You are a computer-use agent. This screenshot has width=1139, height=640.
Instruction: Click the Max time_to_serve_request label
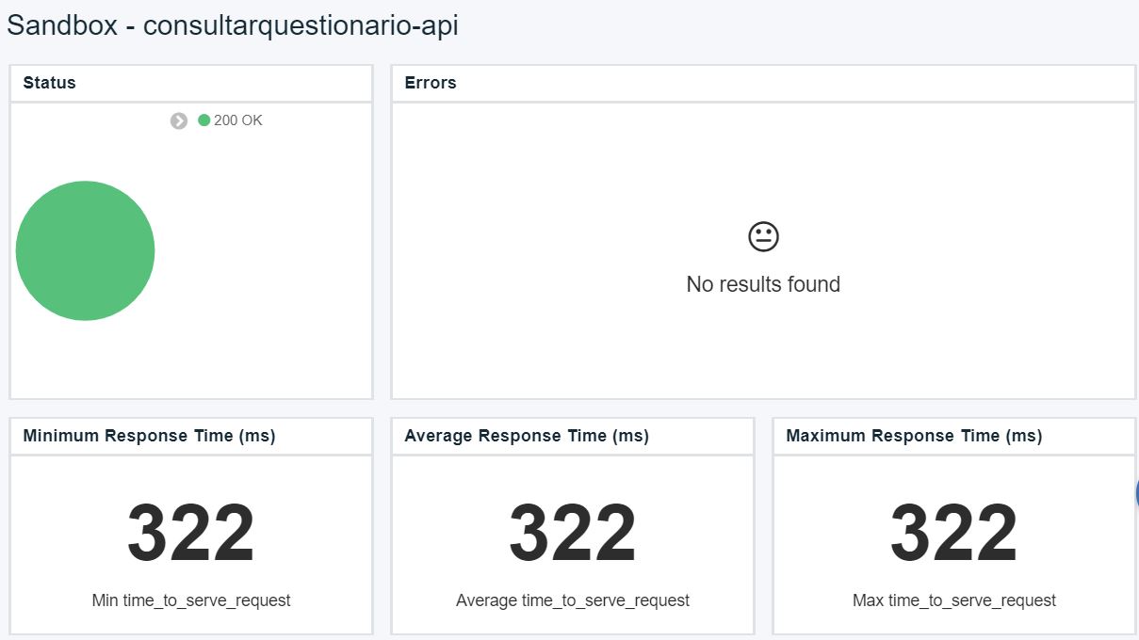pyautogui.click(x=954, y=600)
